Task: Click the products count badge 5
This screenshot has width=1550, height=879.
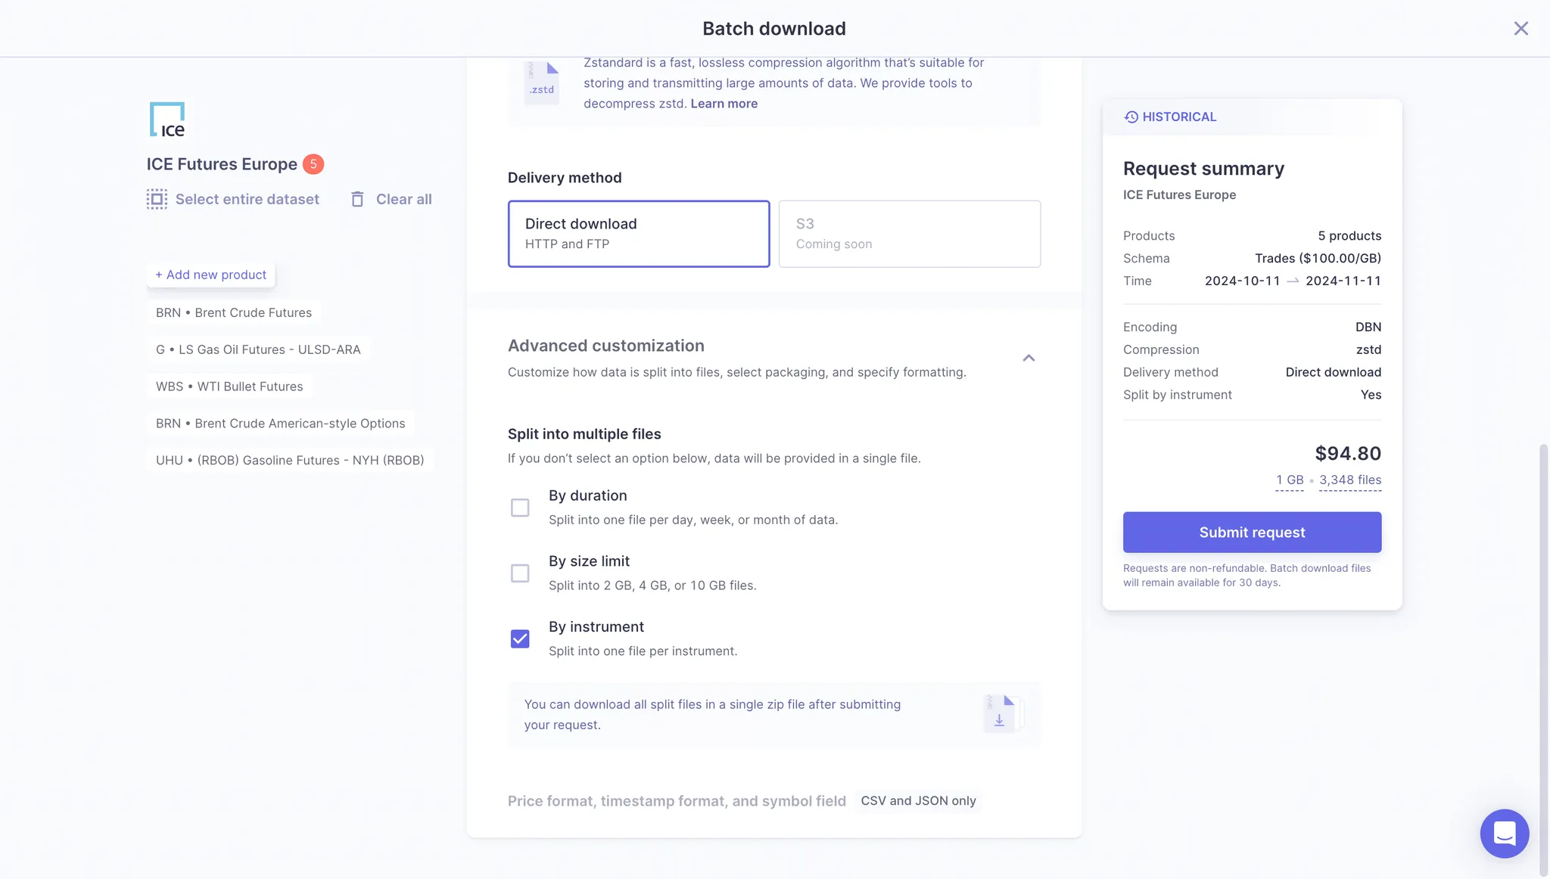Action: pyautogui.click(x=313, y=164)
